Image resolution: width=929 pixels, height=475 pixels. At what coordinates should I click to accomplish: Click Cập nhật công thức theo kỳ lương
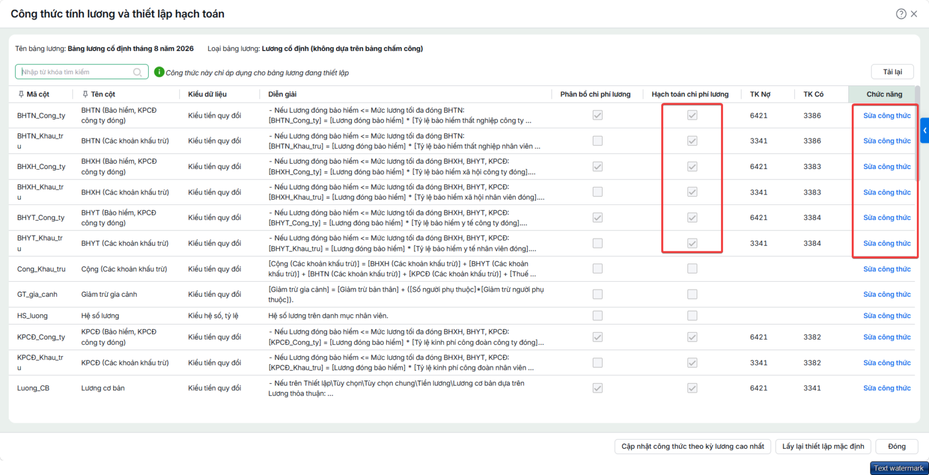[693, 447]
